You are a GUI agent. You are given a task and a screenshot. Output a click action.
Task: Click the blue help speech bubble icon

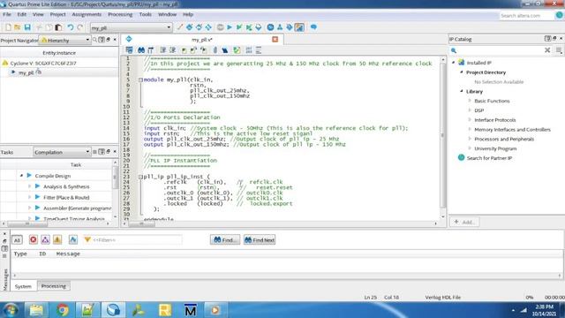[x=313, y=27]
